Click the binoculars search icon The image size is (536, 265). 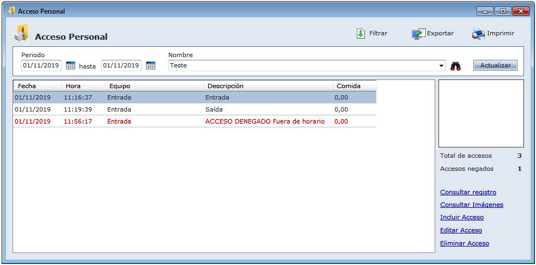[455, 66]
